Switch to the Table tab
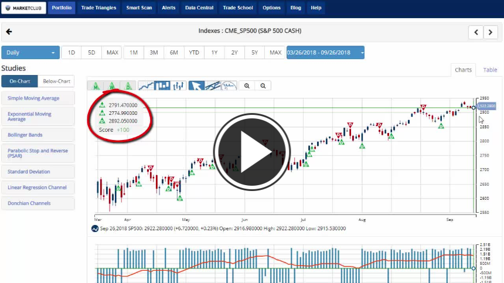This screenshot has width=504, height=283. coord(490,70)
